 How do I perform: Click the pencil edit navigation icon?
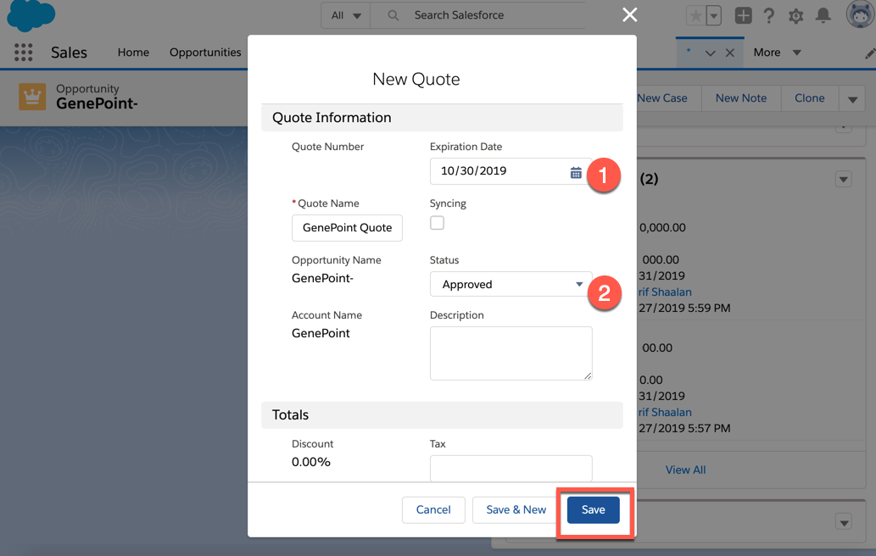(869, 53)
